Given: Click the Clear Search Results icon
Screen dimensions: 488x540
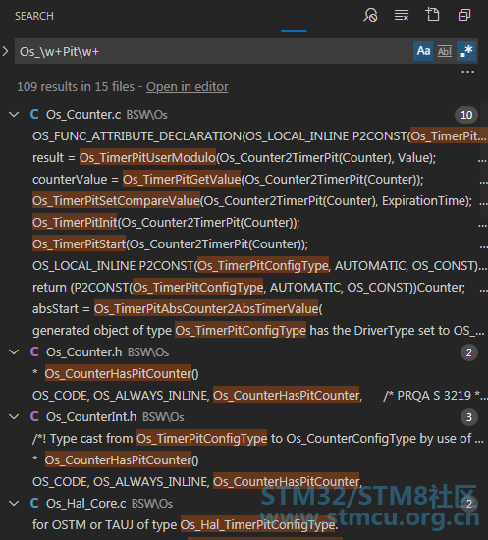Looking at the screenshot, I should (402, 15).
